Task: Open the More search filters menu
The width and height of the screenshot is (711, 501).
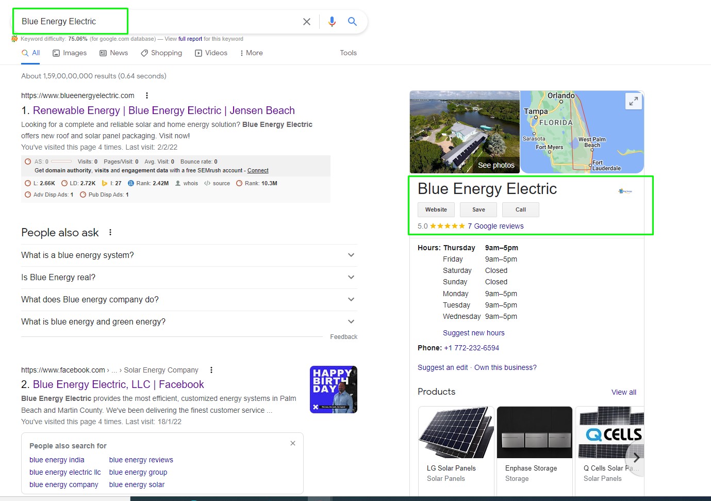Action: [251, 53]
